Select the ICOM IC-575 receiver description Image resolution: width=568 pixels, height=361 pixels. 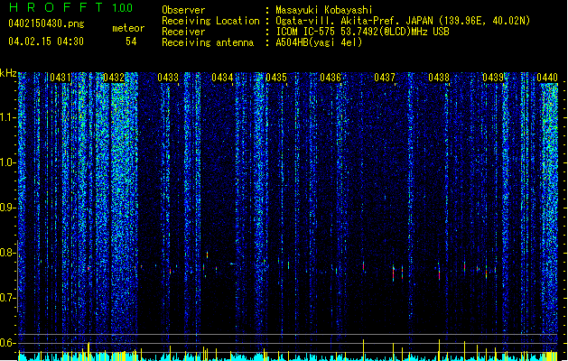[362, 32]
